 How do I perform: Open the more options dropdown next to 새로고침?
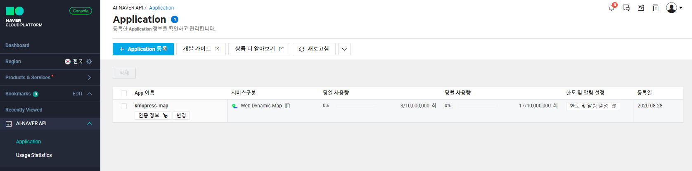(344, 49)
